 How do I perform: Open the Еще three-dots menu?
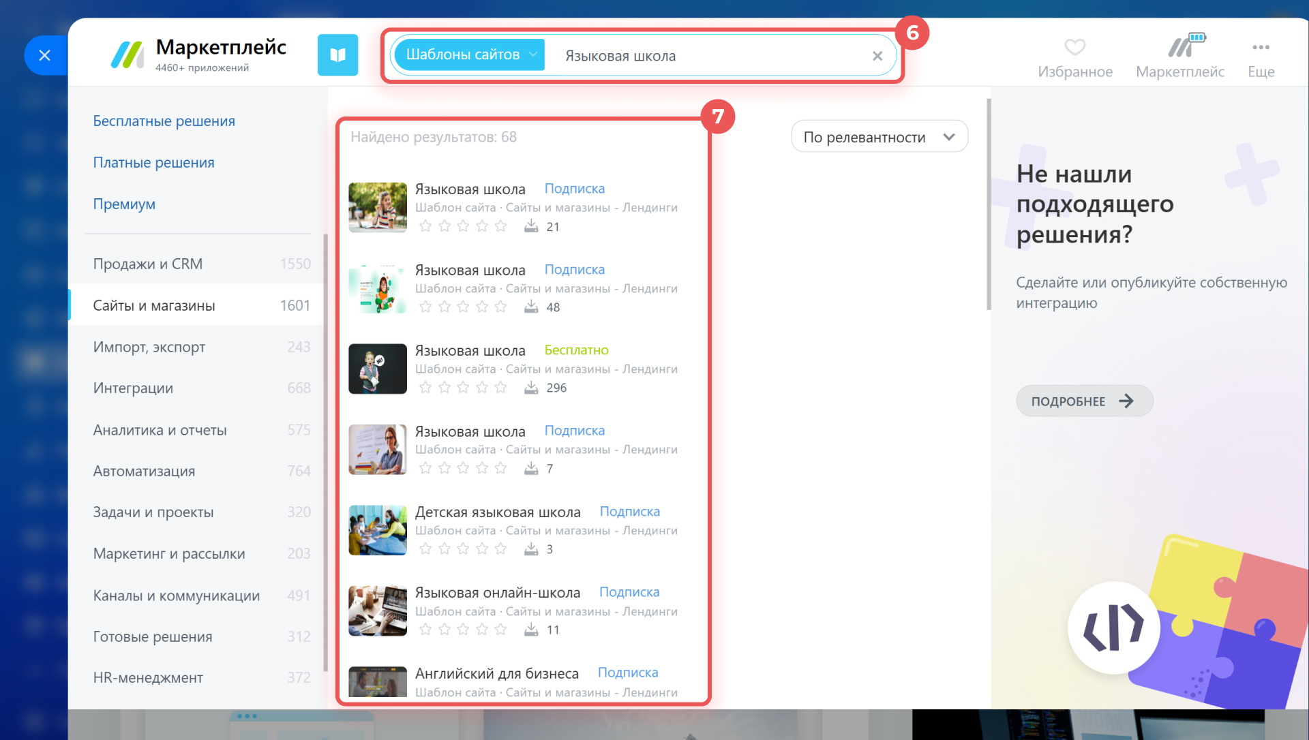tap(1261, 48)
